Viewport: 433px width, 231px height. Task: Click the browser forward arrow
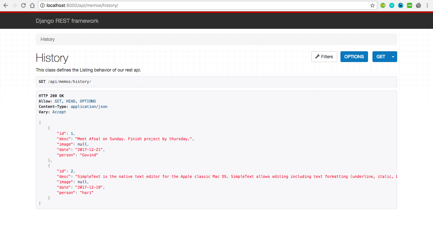[14, 5]
